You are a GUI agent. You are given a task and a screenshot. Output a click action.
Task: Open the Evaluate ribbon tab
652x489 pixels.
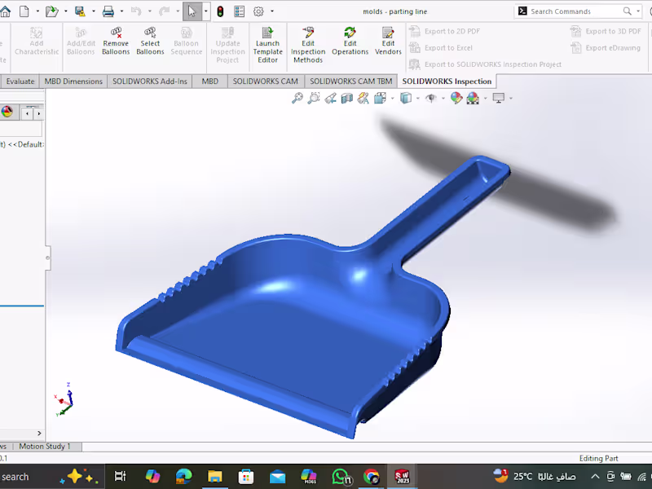click(20, 81)
